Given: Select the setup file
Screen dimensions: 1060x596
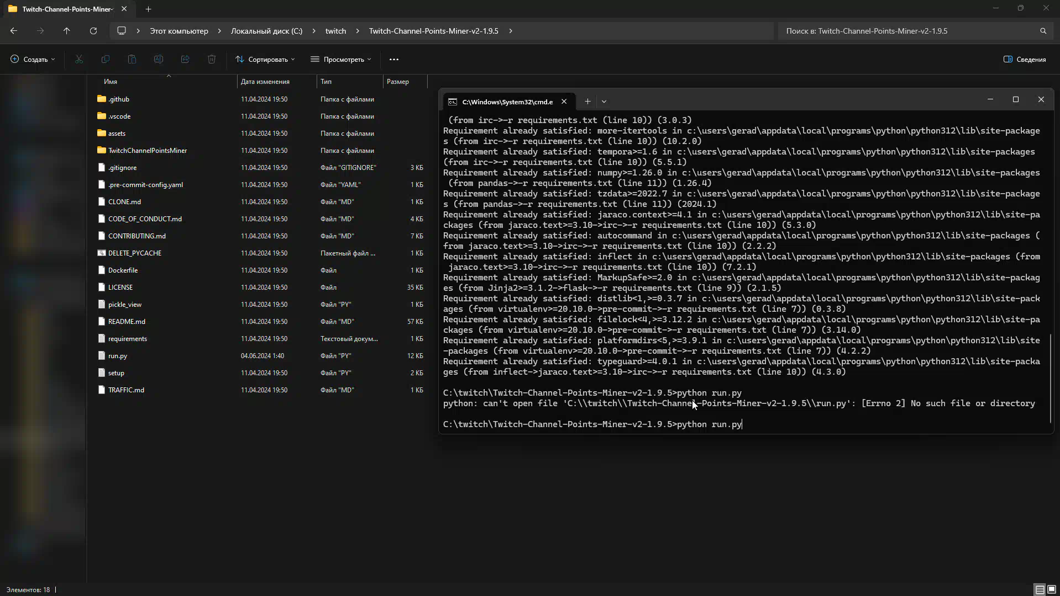Looking at the screenshot, I should point(116,372).
